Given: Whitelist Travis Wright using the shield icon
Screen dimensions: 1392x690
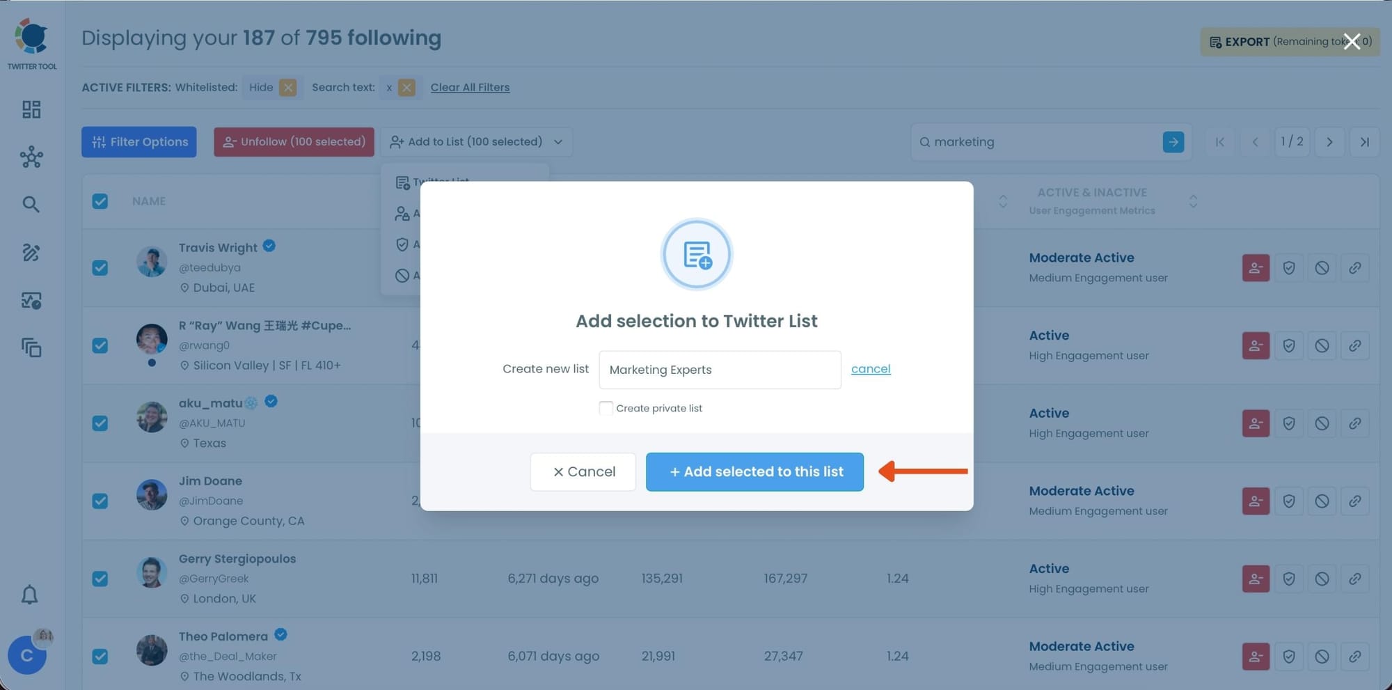Looking at the screenshot, I should pos(1288,267).
